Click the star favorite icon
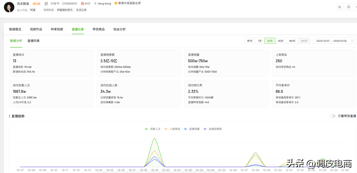 [339, 7]
